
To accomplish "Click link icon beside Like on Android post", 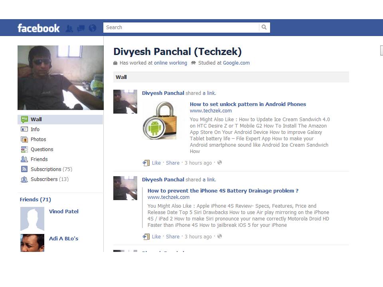I will (146, 163).
